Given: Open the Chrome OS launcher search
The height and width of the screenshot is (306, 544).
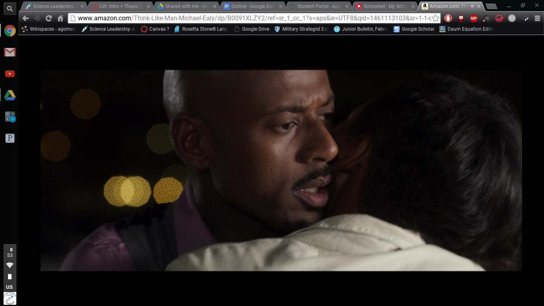Looking at the screenshot, I should (10, 8).
